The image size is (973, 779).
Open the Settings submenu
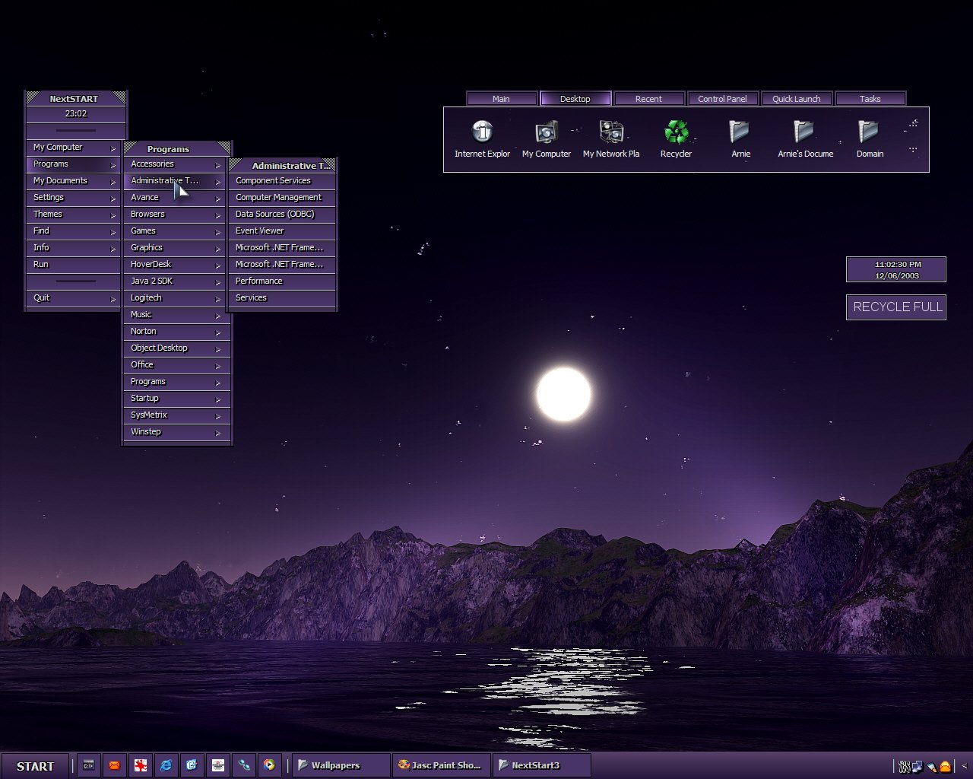(74, 198)
